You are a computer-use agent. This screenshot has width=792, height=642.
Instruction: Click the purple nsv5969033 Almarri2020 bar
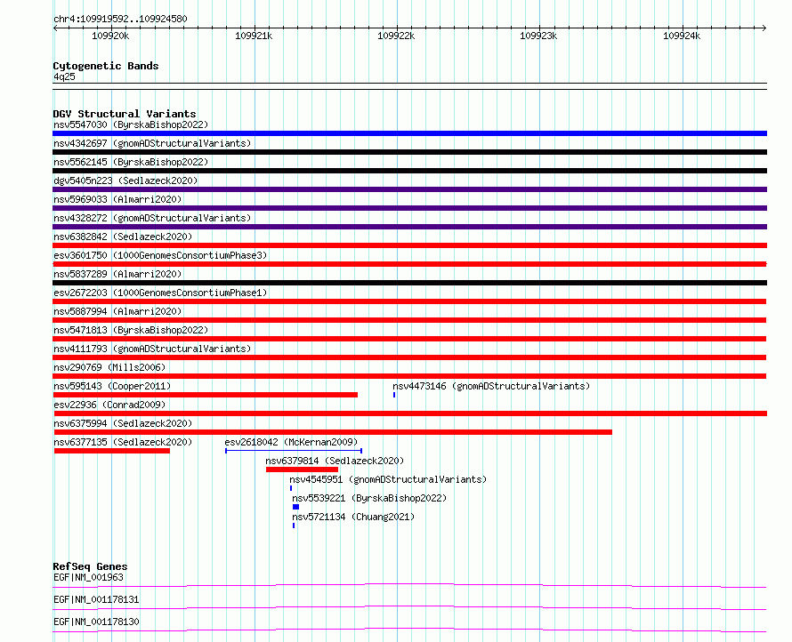pyautogui.click(x=409, y=208)
